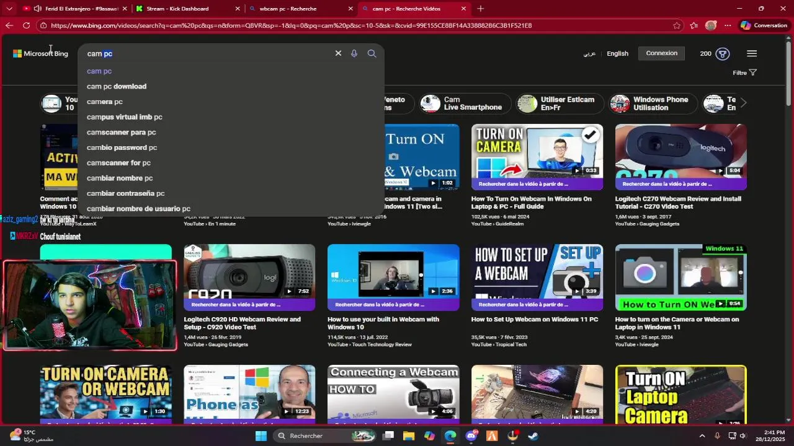Open the browser profile avatar
The height and width of the screenshot is (446, 794).
[x=711, y=25]
